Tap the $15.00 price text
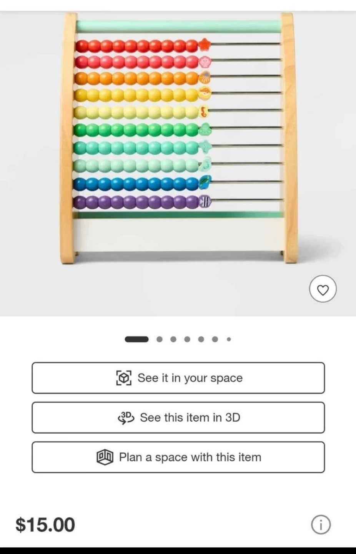This screenshot has width=356, height=554. point(45,525)
